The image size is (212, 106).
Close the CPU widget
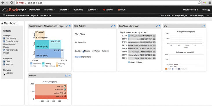(x=204, y=26)
